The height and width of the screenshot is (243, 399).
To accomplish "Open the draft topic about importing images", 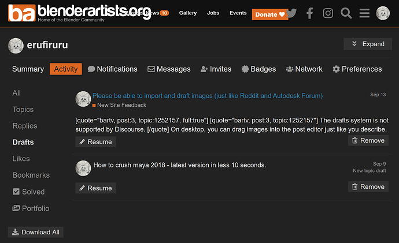I will [208, 96].
